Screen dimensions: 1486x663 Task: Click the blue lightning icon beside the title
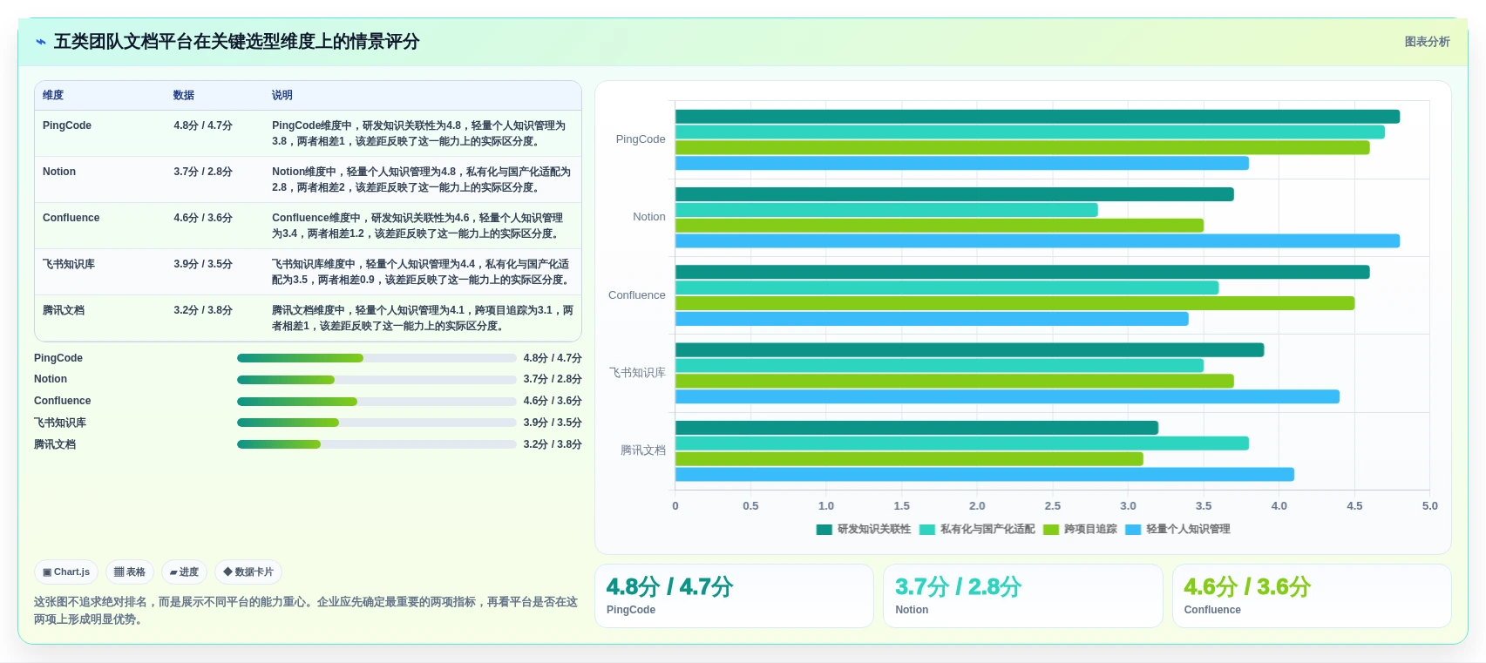pos(40,42)
